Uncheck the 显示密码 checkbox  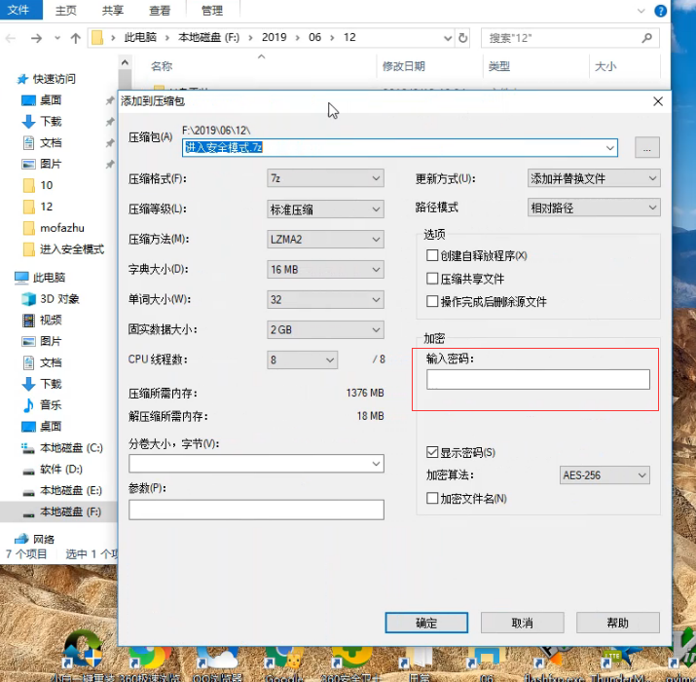(x=432, y=453)
